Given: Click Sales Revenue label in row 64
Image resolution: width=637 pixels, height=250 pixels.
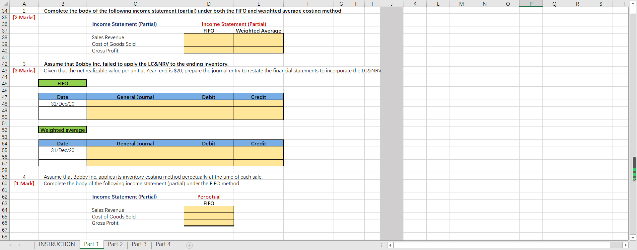Looking at the screenshot, I should [x=108, y=210].
